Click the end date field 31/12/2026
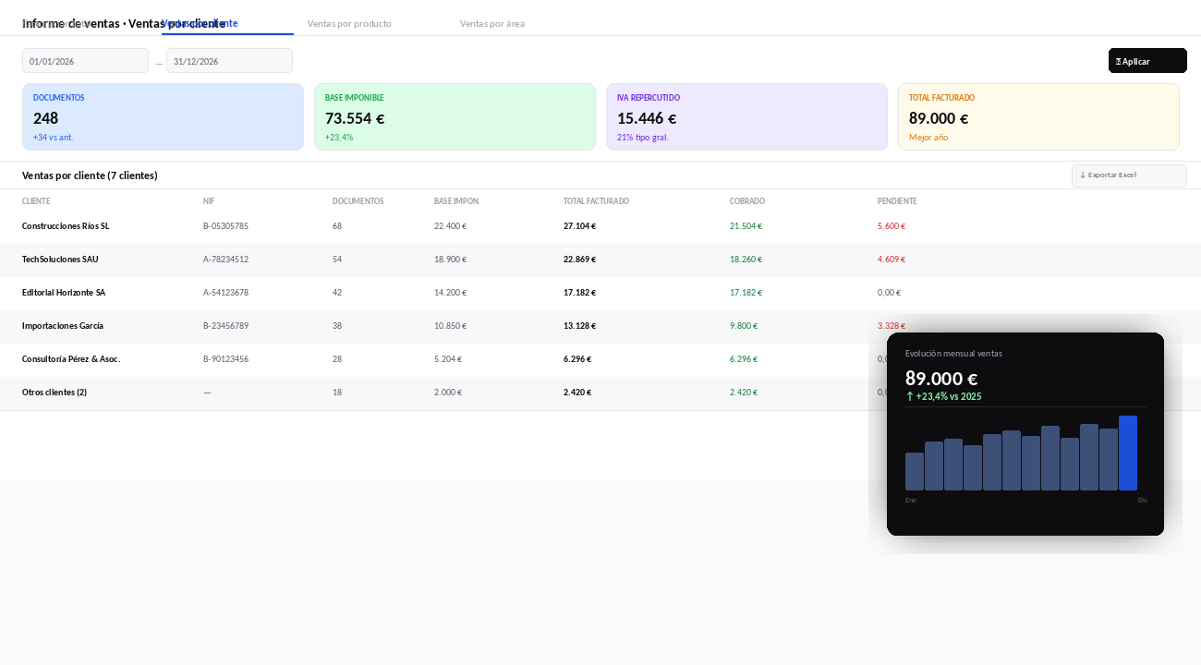Image resolution: width=1201 pixels, height=665 pixels. click(x=229, y=61)
